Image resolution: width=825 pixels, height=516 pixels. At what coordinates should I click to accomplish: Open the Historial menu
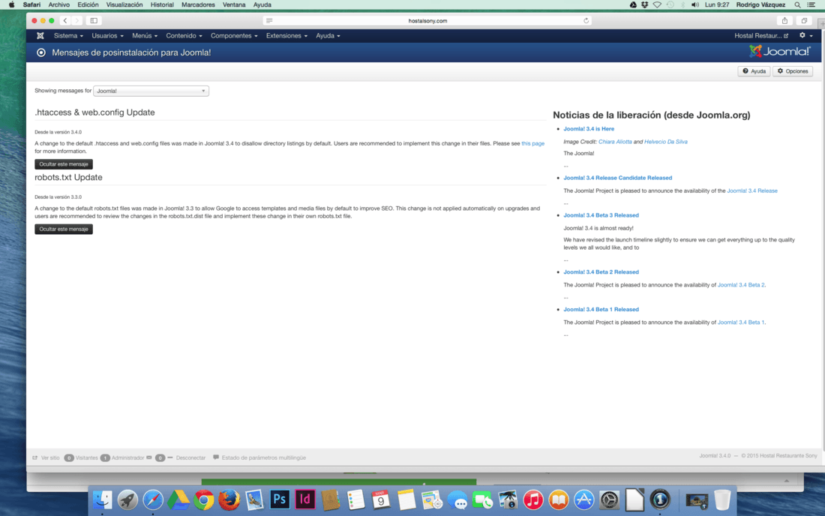coord(162,4)
